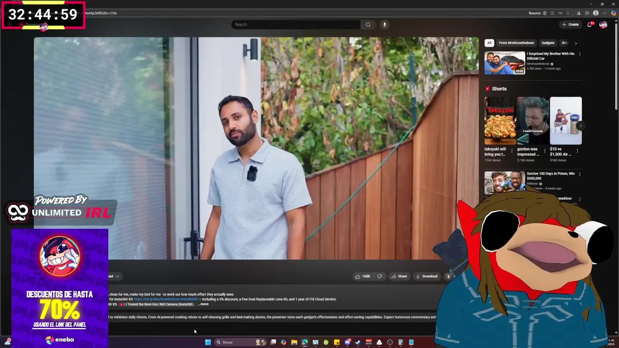
Task: Open Copilot app on the taskbar
Action: pos(283,342)
